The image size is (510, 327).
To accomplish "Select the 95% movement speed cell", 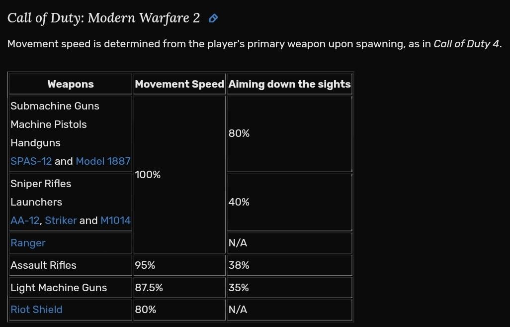I will click(145, 265).
